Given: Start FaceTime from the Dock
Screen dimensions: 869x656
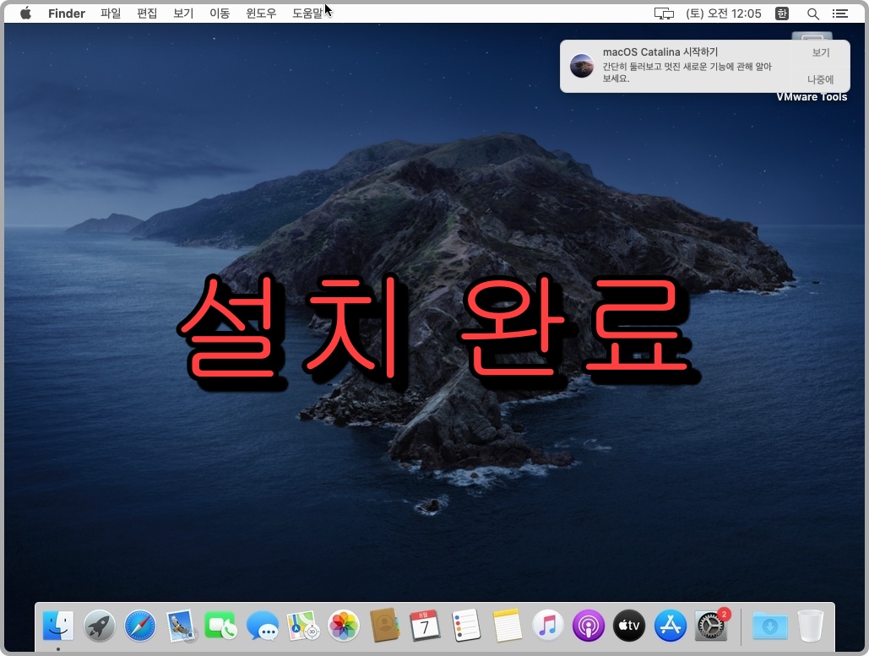Looking at the screenshot, I should tap(220, 626).
